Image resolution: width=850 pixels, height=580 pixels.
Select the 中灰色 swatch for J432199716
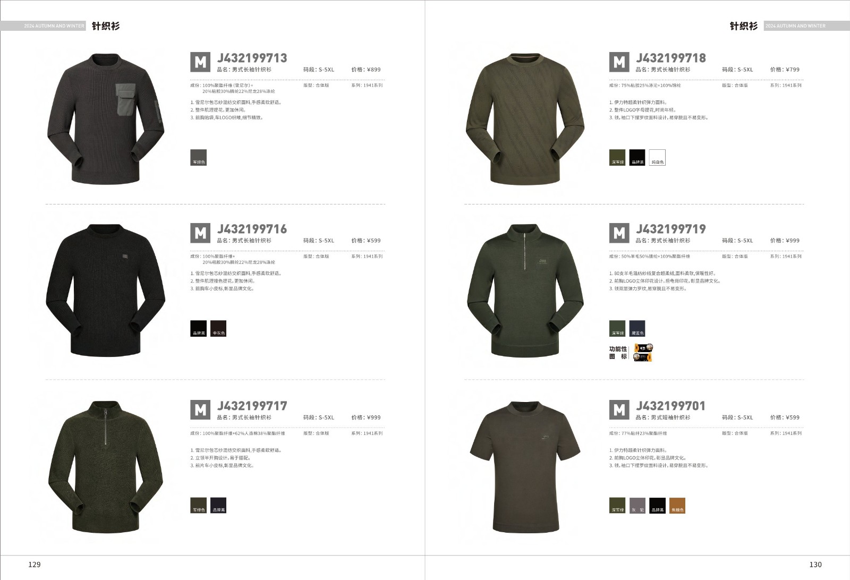218,328
